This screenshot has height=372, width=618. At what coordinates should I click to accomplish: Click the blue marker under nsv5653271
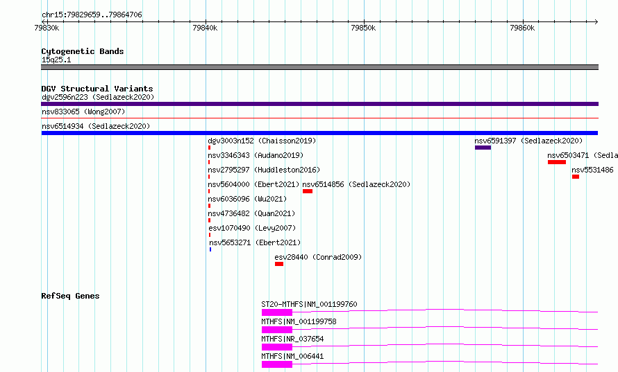tap(210, 249)
